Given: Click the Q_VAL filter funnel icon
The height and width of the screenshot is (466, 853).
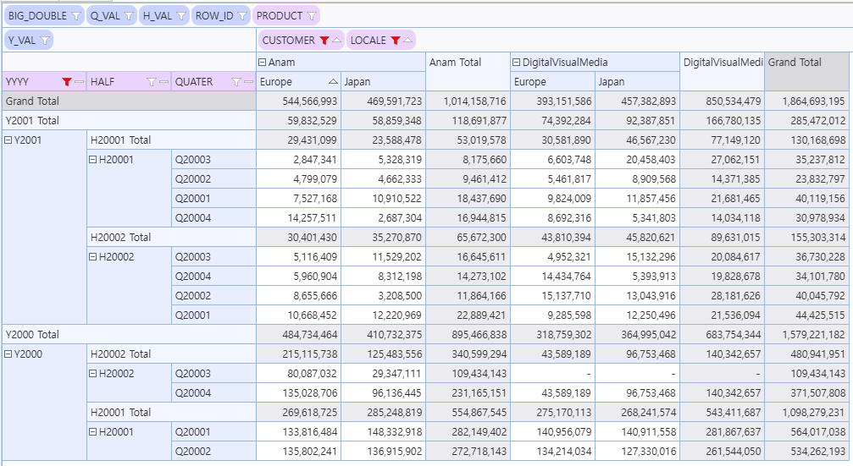Looking at the screenshot, I should (x=128, y=16).
